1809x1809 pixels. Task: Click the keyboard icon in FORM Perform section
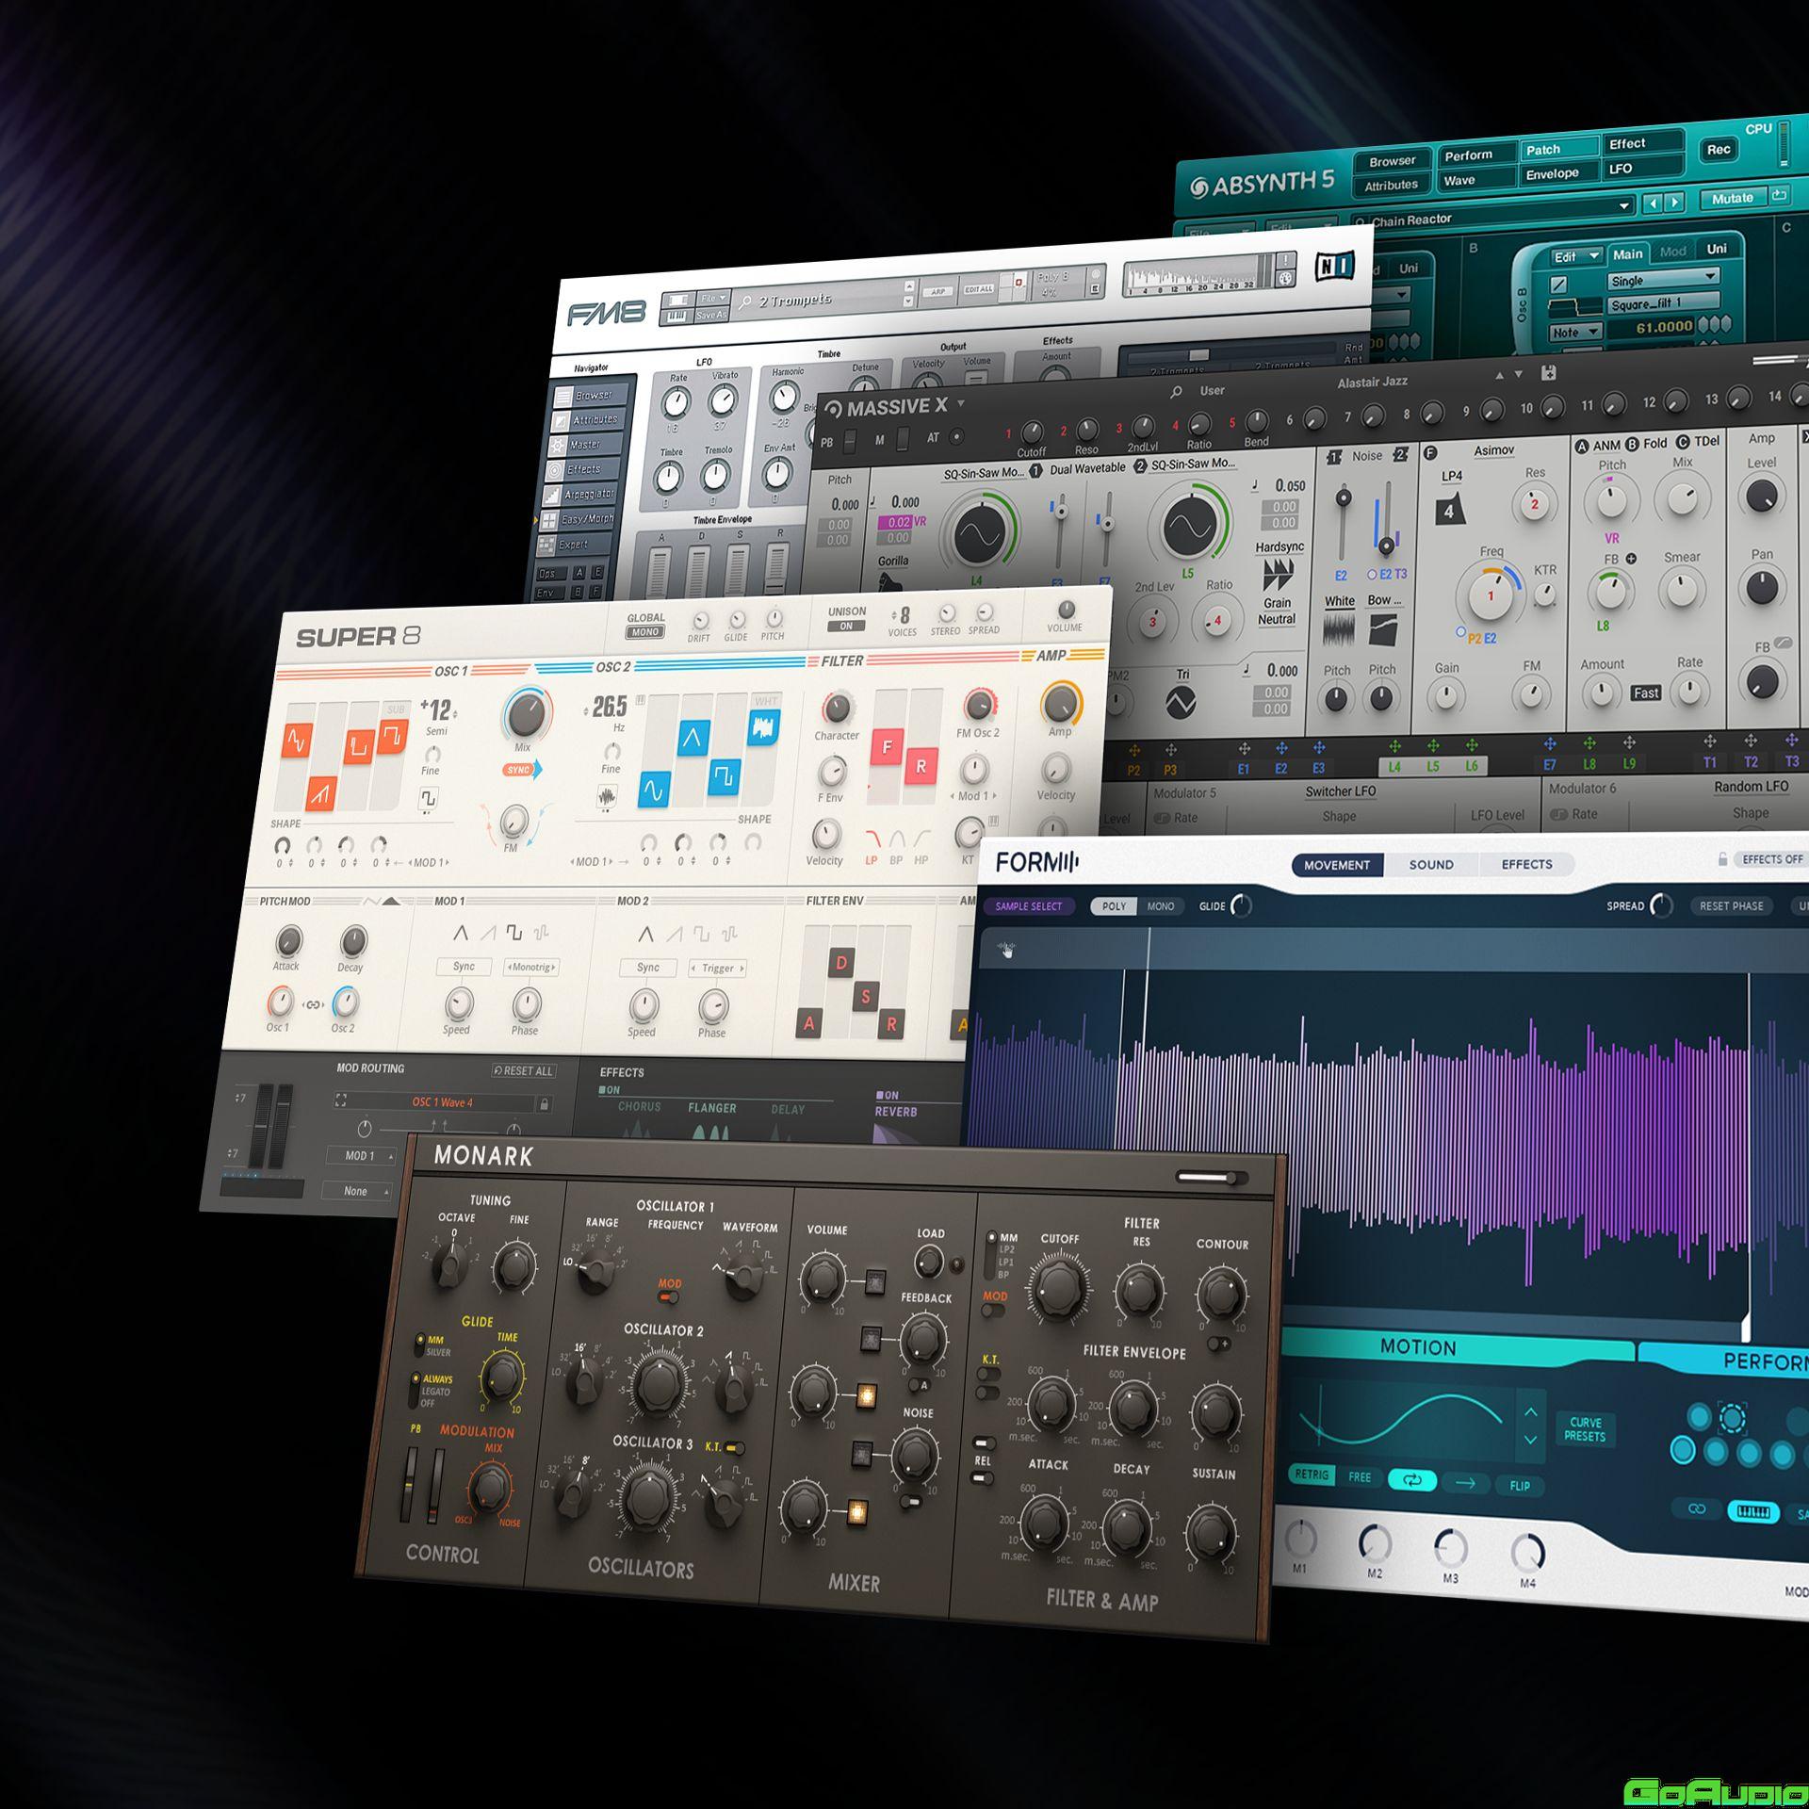point(1752,1511)
